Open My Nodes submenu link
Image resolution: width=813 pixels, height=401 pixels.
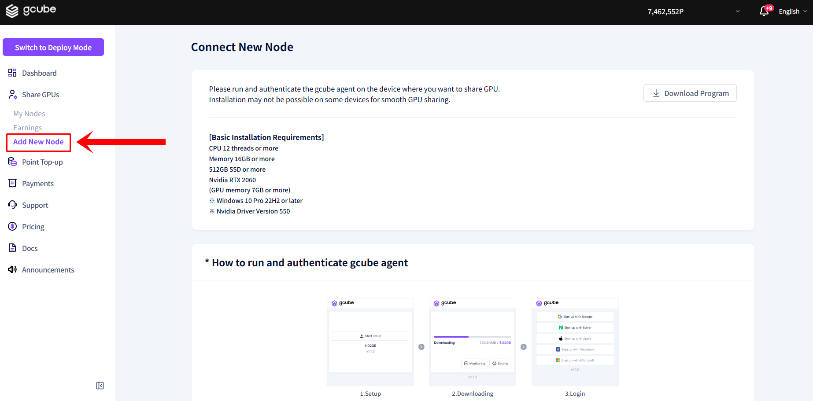pyautogui.click(x=29, y=114)
